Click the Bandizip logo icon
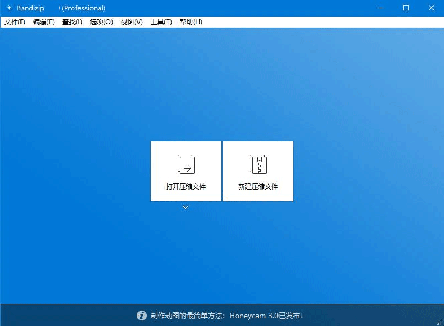Screen dimensions: 444x326 coord(9,8)
